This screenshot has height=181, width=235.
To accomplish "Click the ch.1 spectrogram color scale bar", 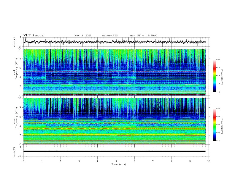I will point(215,76).
